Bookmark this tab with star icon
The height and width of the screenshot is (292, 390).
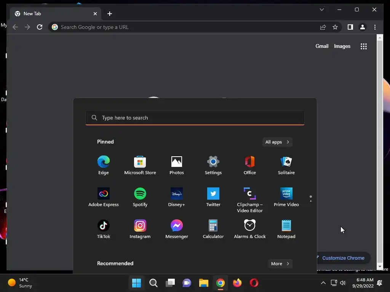(335, 27)
